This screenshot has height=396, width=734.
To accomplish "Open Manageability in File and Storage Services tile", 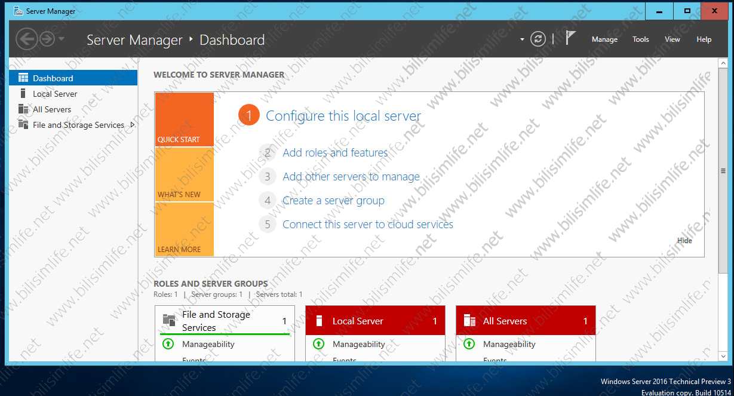I will tap(208, 344).
